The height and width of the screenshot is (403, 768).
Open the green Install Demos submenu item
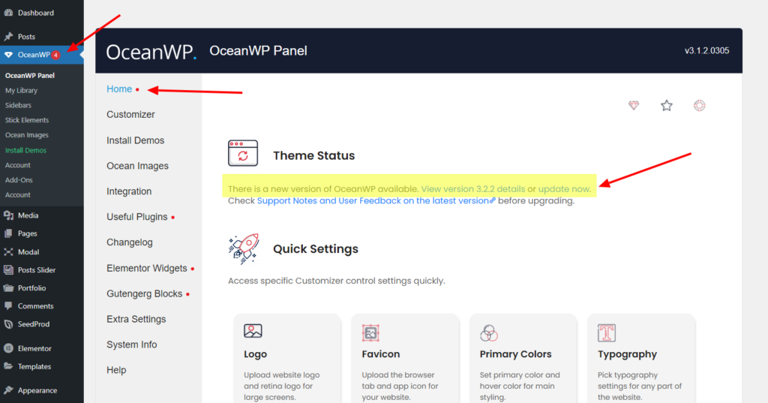[x=26, y=150]
